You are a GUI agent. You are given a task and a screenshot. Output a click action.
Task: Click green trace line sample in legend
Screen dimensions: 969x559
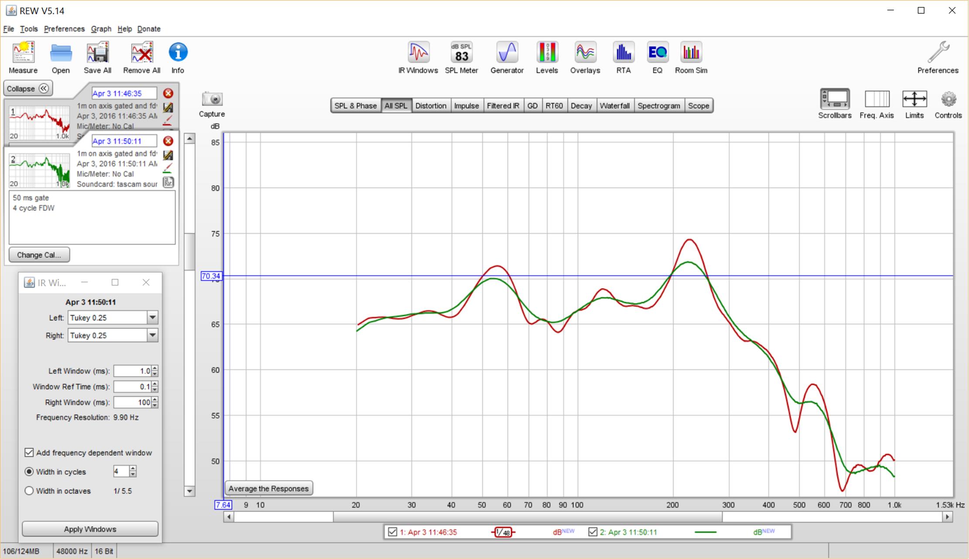[x=705, y=532]
